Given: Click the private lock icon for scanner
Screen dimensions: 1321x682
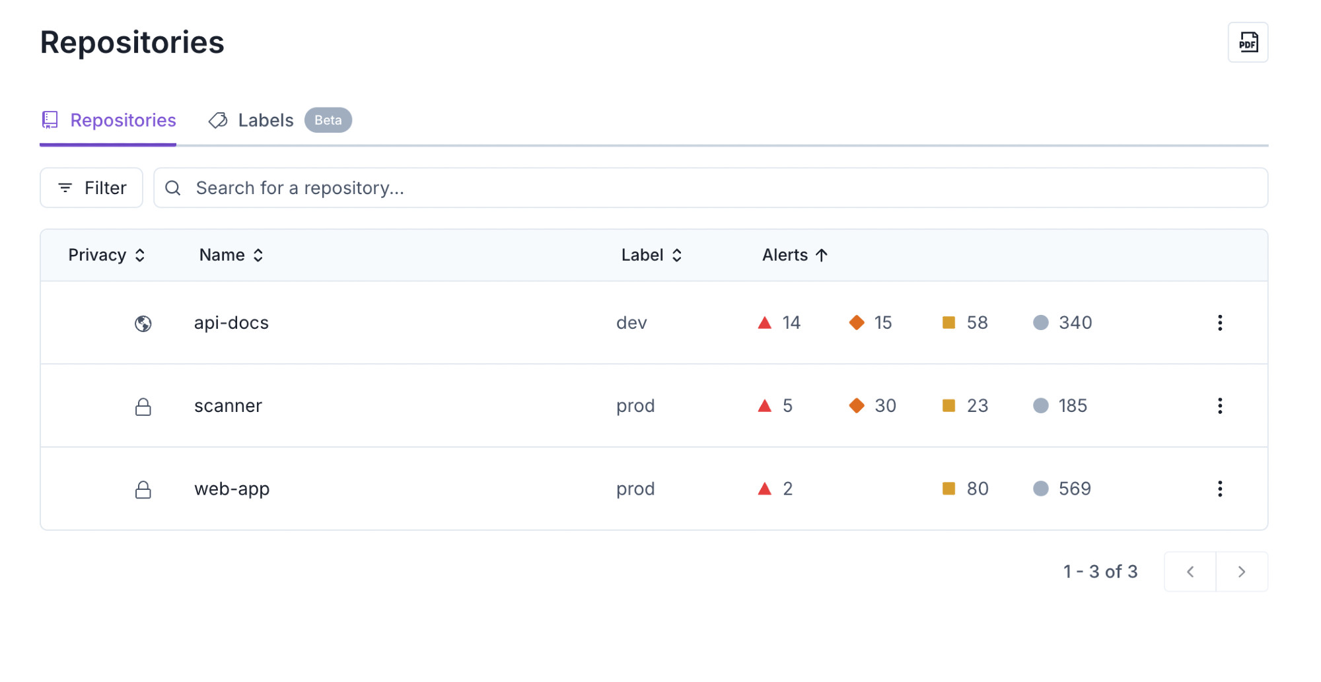Looking at the screenshot, I should [143, 407].
